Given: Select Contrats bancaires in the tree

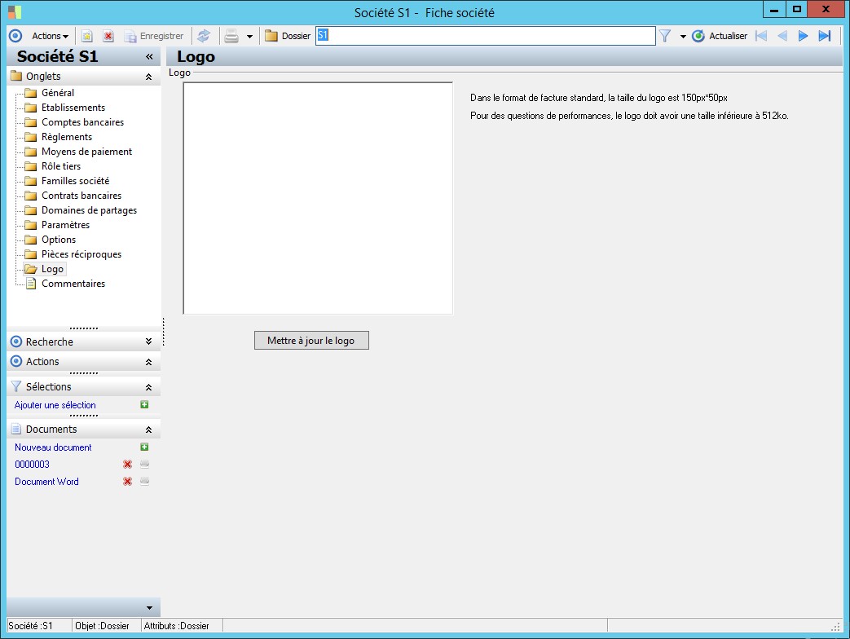Looking at the screenshot, I should (81, 195).
